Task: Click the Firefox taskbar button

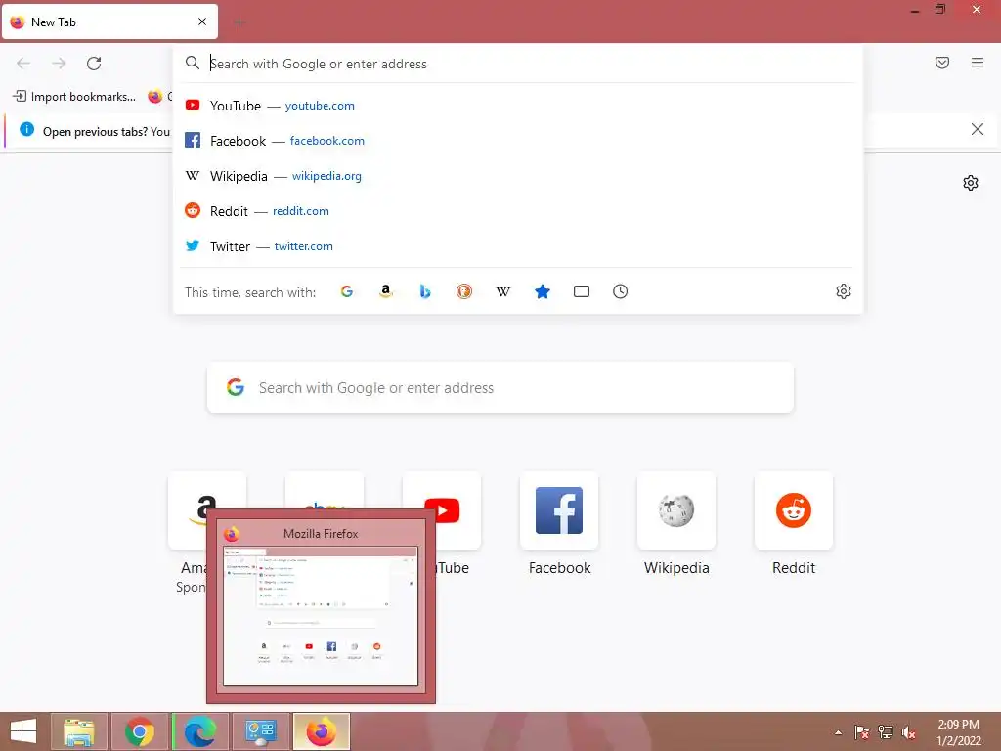Action: [322, 731]
